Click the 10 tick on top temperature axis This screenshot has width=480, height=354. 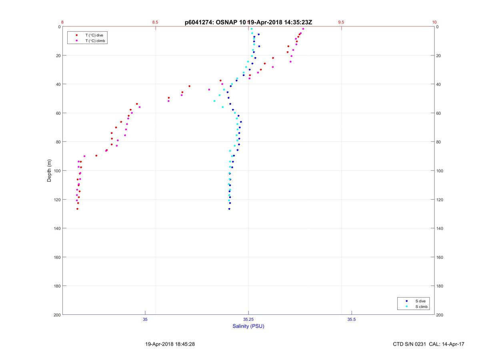point(434,22)
